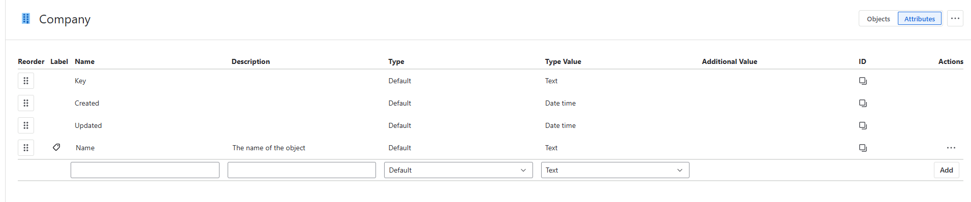Click the ID column header
The height and width of the screenshot is (202, 971).
tap(862, 61)
